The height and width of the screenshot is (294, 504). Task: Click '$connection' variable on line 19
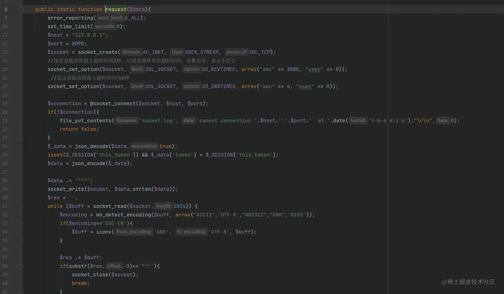click(64, 104)
